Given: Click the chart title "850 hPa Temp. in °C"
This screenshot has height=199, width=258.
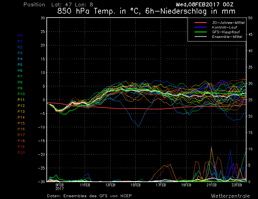Looking at the screenshot, I should [99, 11].
